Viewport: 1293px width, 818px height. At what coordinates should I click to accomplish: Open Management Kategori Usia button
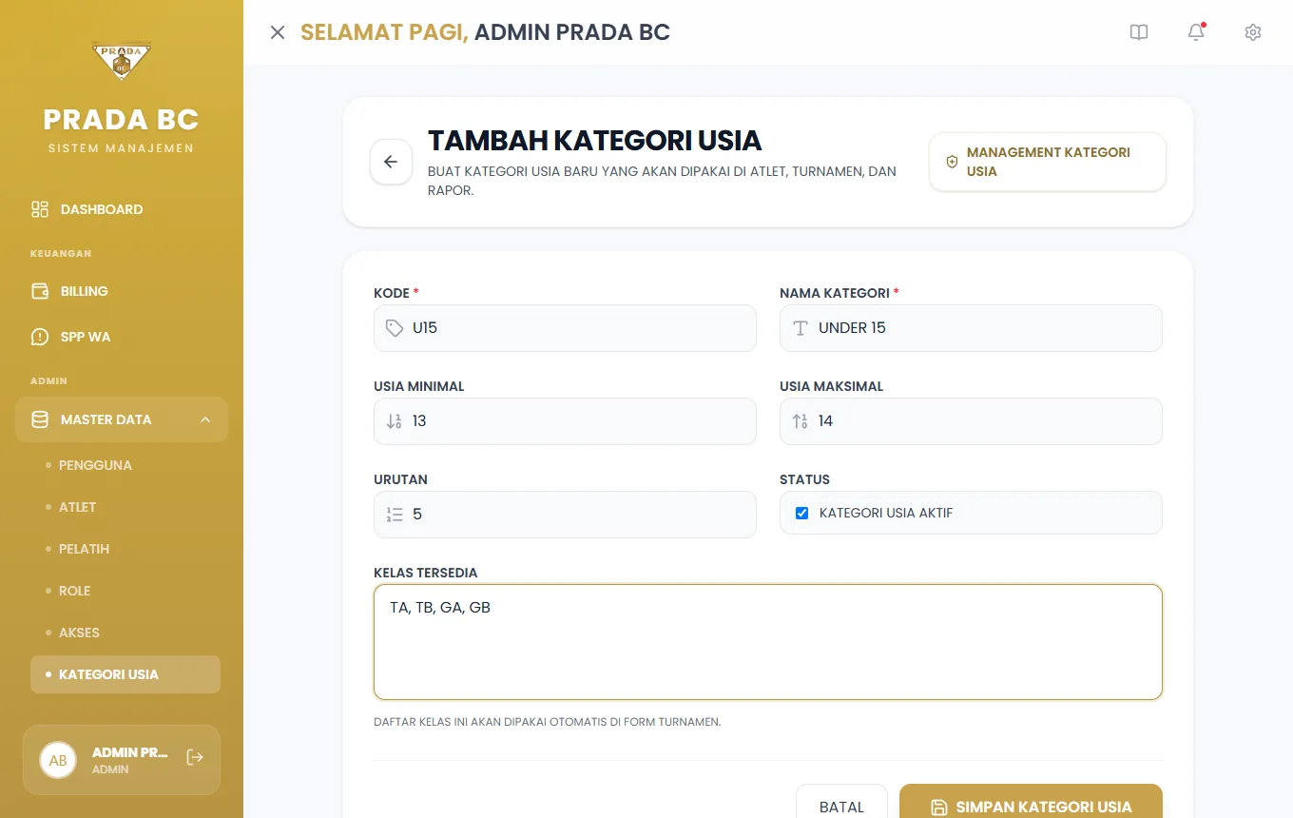pos(1048,162)
